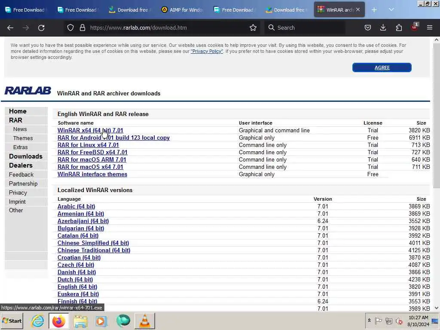Click the muted volume speaker tray icon
This screenshot has height=330, width=440.
click(x=399, y=321)
